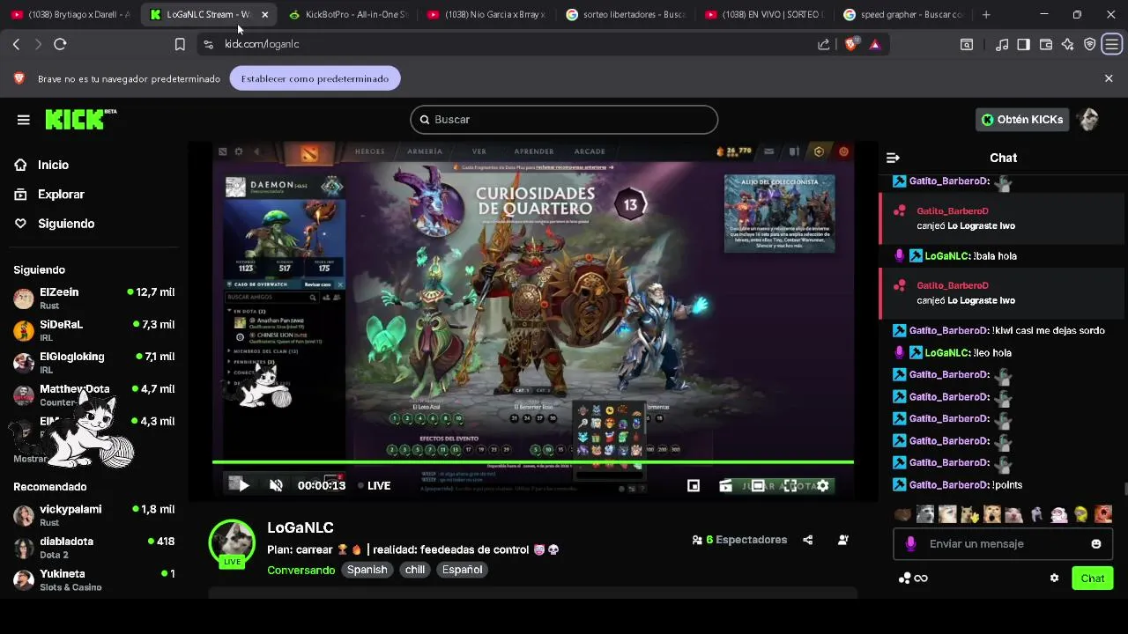
Task: Open the Brave main menu
Action: click(x=1112, y=44)
